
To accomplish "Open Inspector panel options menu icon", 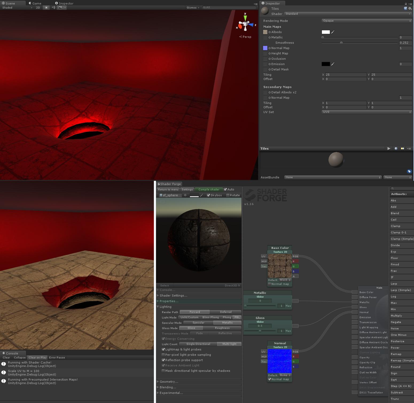I will tap(410, 3).
